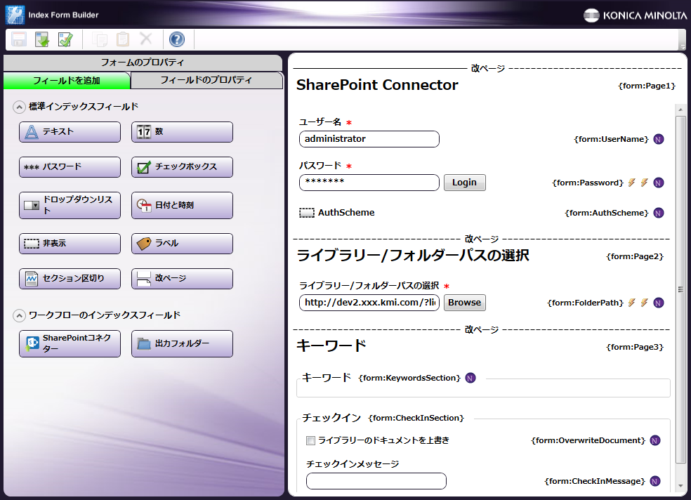The width and height of the screenshot is (691, 500).
Task: Select the キーワード page heading
Action: [331, 346]
